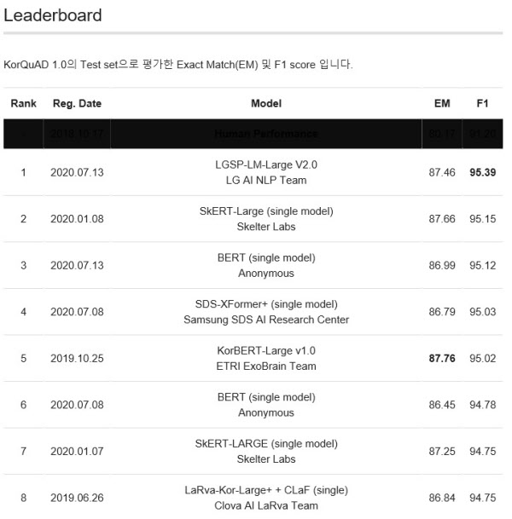
Task: Click the LG AI NLP Team text
Action: (x=266, y=180)
